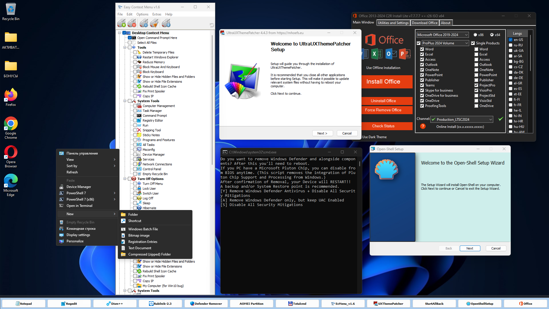The height and width of the screenshot is (309, 549).
Task: Click the cmd.exe window vertical scrollbar
Action: [360, 164]
